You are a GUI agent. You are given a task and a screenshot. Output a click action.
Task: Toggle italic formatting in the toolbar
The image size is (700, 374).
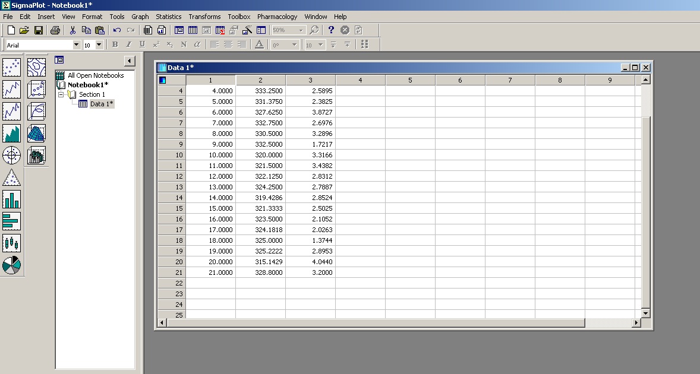click(128, 44)
